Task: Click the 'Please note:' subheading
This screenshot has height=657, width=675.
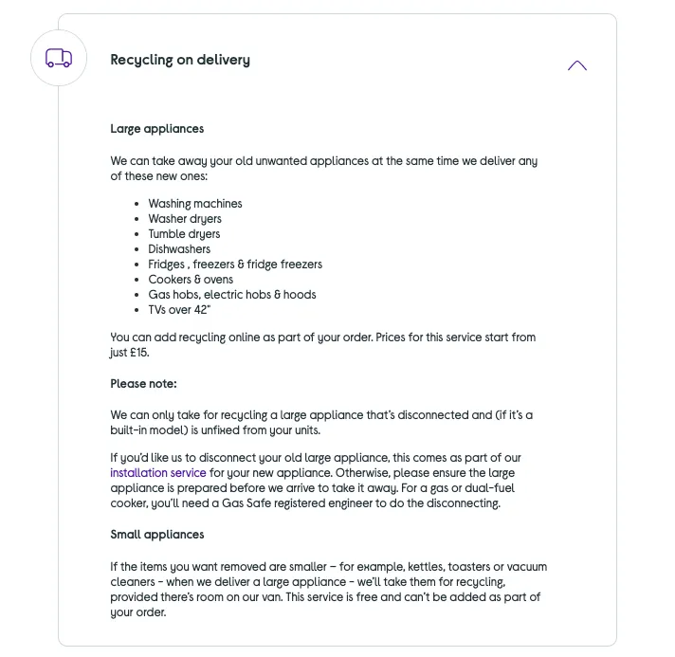Action: pos(143,384)
